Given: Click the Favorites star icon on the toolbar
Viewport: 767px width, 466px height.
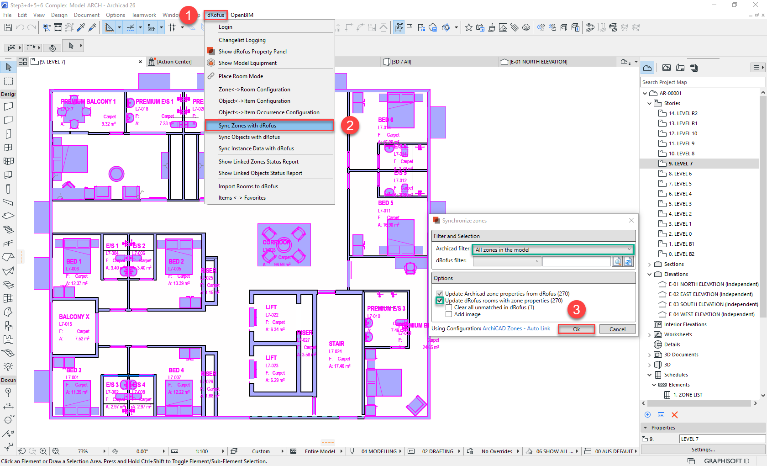Looking at the screenshot, I should click(x=469, y=27).
